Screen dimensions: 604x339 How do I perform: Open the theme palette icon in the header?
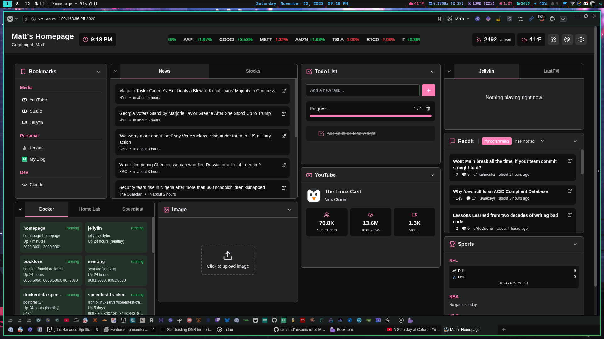point(567,40)
